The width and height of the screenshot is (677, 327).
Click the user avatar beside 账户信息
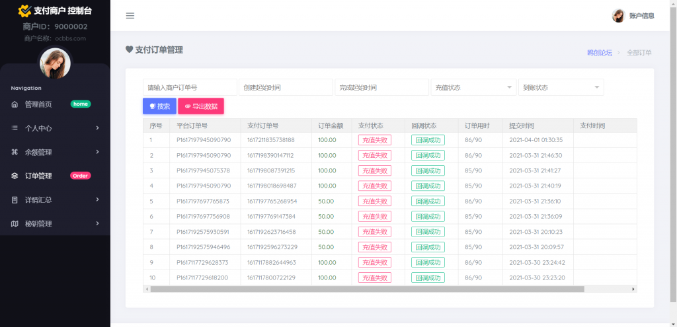[618, 16]
